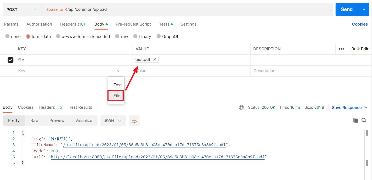The image size is (372, 180).
Task: Toggle the line wrap icon
Action: coord(134,121)
